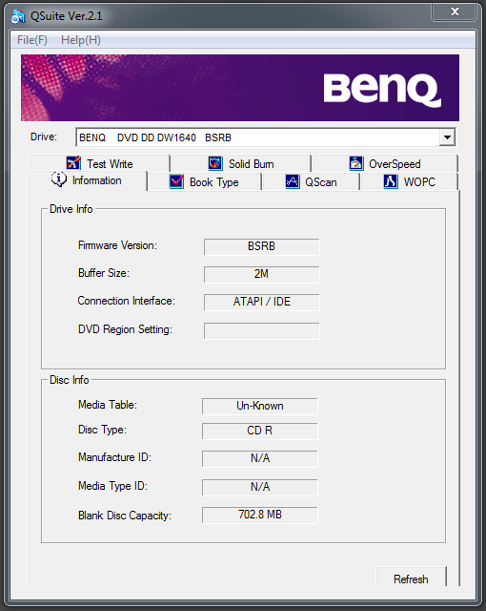486x611 pixels.
Task: Click the Information tab icon
Action: pyautogui.click(x=59, y=179)
